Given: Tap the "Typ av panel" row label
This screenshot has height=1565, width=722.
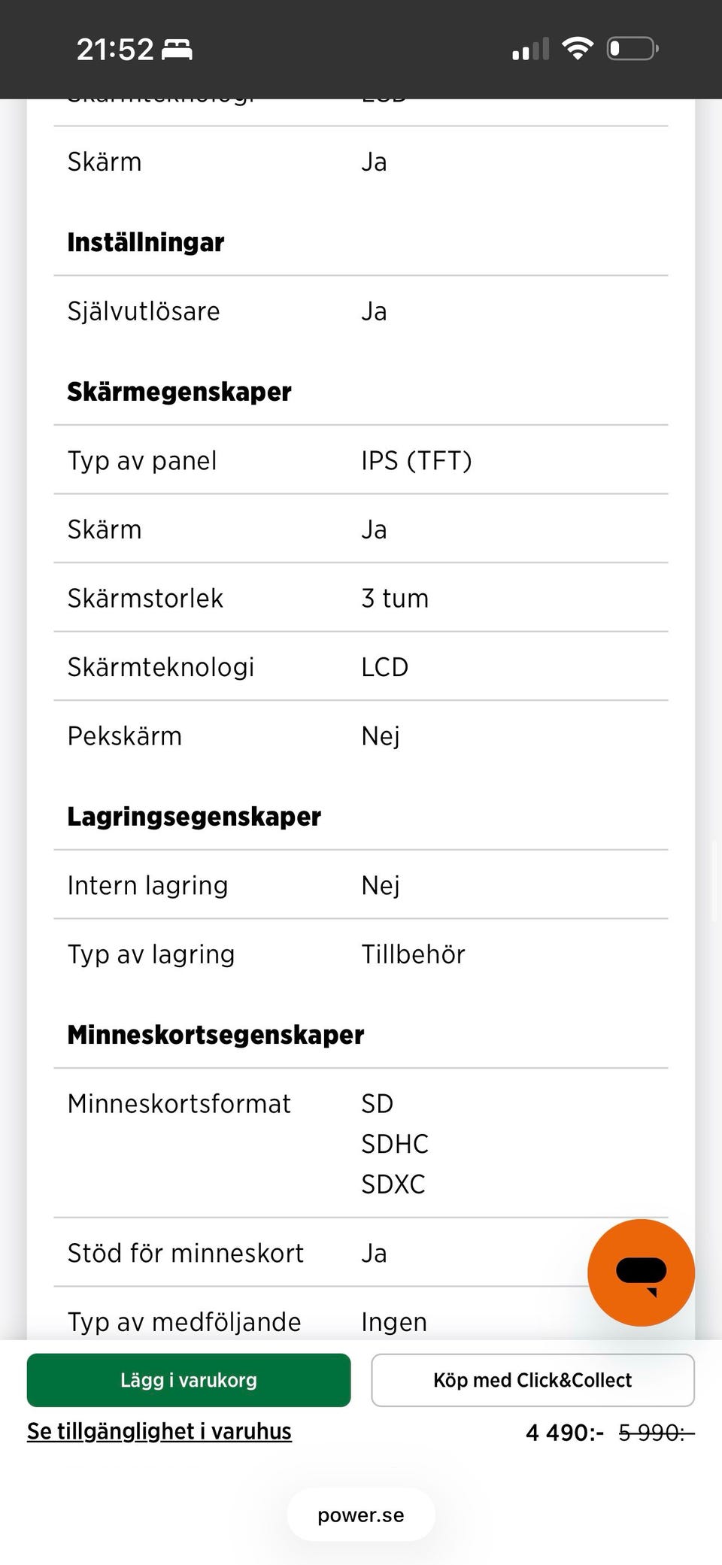Looking at the screenshot, I should [142, 460].
